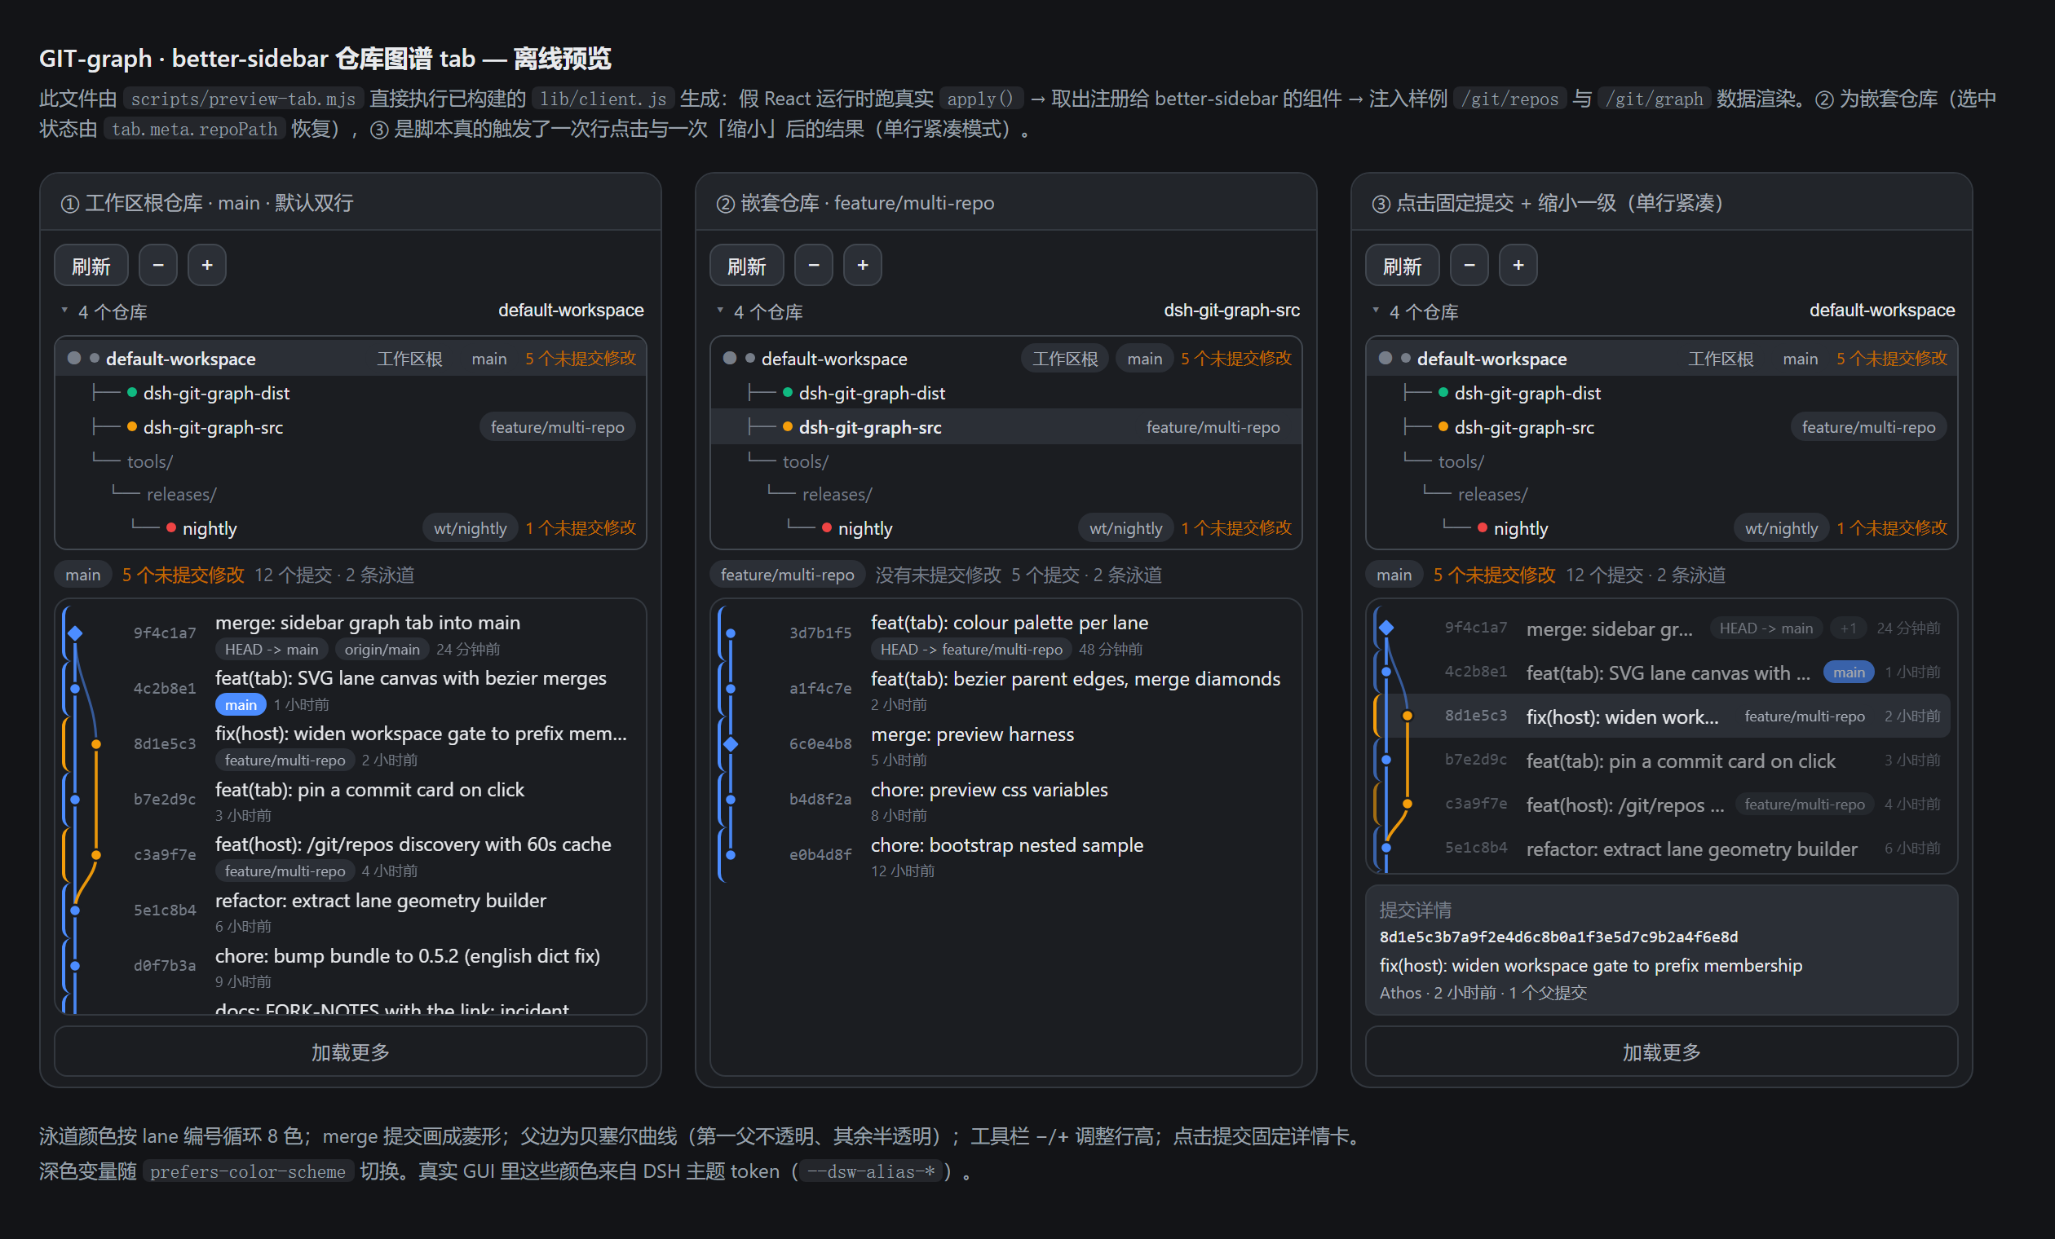
Task: Select default-workspace repo row in panel ②
Action: pyautogui.click(x=1005, y=359)
